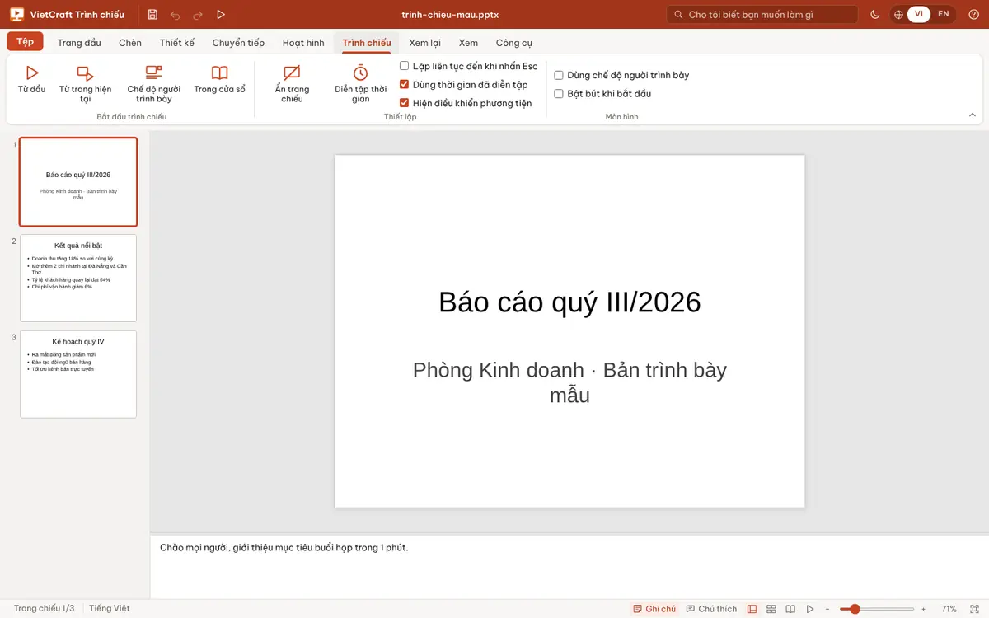Select slide 1 thumbnail Báo cáo quý III/2026

click(x=78, y=181)
